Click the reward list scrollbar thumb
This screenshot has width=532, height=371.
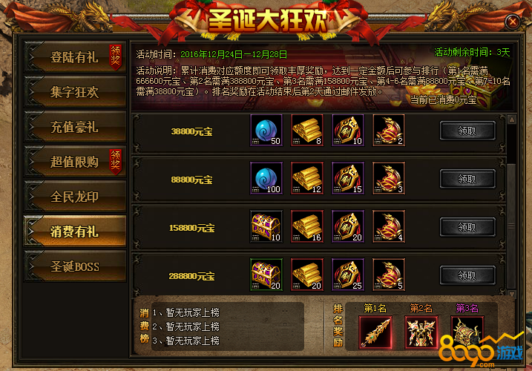[x=511, y=226]
